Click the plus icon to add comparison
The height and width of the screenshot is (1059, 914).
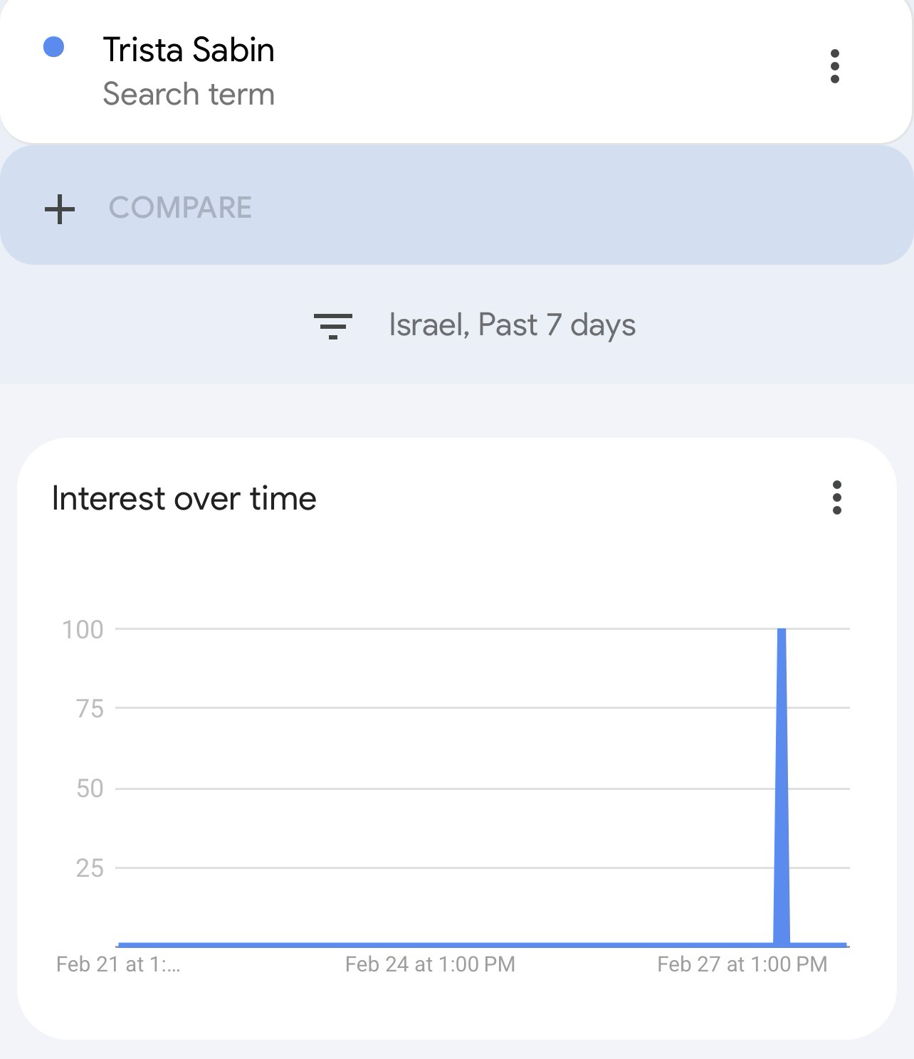point(60,209)
